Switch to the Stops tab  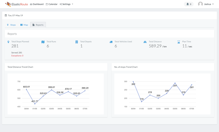pyautogui.click(x=11, y=25)
